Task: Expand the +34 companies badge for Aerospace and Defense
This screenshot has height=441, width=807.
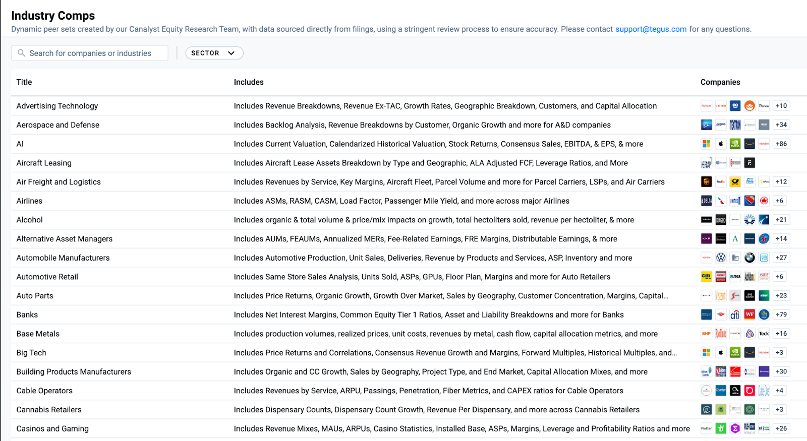Action: tap(781, 125)
